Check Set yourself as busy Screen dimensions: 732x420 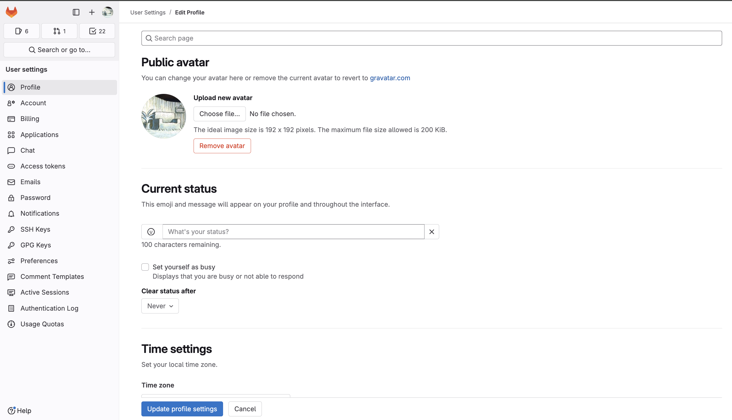[x=145, y=267]
